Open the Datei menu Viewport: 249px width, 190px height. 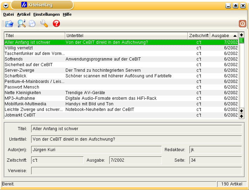8,14
